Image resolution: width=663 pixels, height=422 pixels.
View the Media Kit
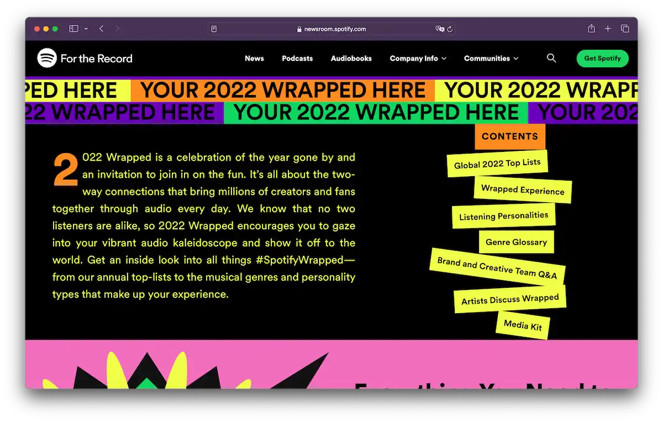[x=522, y=326]
